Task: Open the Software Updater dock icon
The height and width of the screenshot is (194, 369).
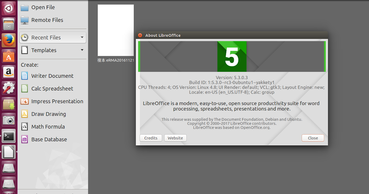Action: tap(9, 104)
